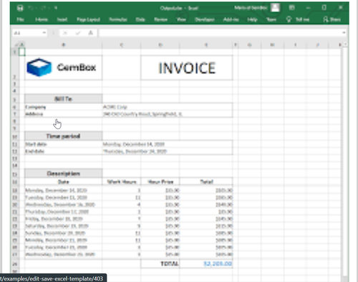Open the Developer ribbon tab
The image size is (358, 282).
205,19
